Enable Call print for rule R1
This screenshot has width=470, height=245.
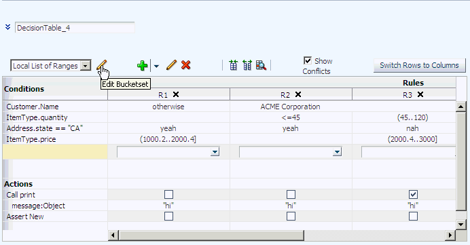(x=168, y=195)
